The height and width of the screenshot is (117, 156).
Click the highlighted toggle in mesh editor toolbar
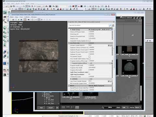point(25,19)
